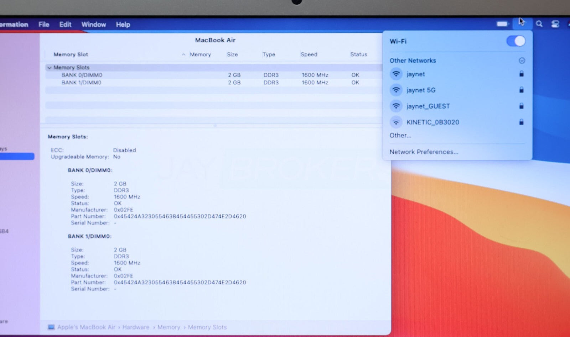The height and width of the screenshot is (337, 570).
Task: Click the ECC value Disabled
Action: 124,150
